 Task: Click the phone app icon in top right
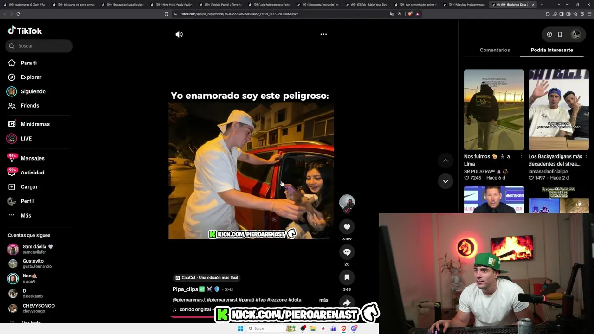click(x=560, y=34)
